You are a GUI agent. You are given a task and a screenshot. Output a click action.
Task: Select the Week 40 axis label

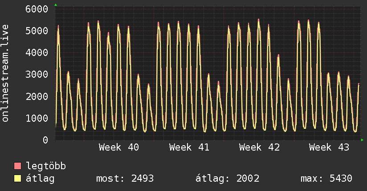click(x=119, y=147)
